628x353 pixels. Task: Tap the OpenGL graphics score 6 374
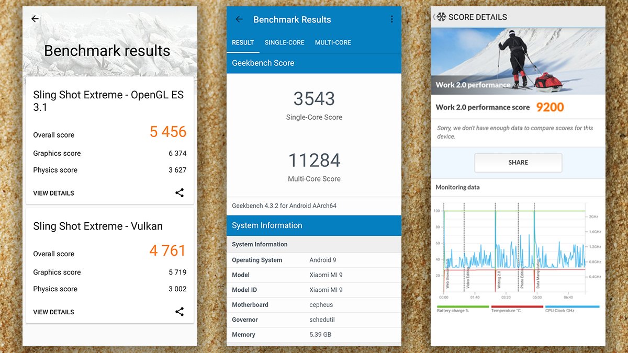(x=177, y=153)
